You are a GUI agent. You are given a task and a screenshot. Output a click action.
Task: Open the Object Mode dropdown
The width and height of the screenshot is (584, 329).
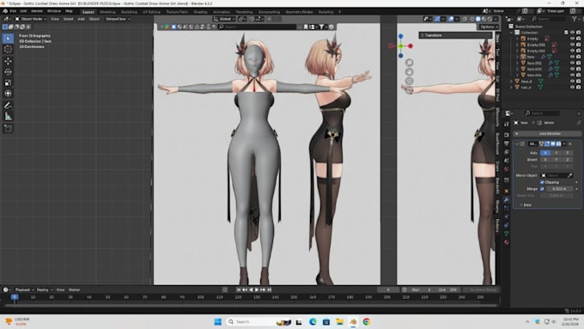[x=31, y=19]
